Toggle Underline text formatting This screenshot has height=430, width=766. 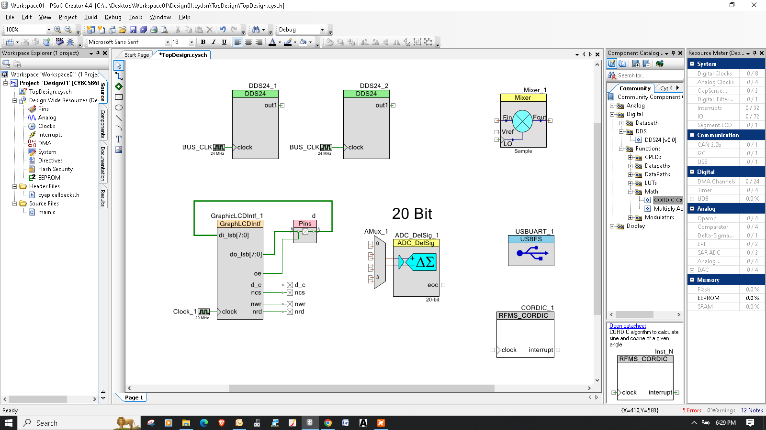(x=224, y=42)
